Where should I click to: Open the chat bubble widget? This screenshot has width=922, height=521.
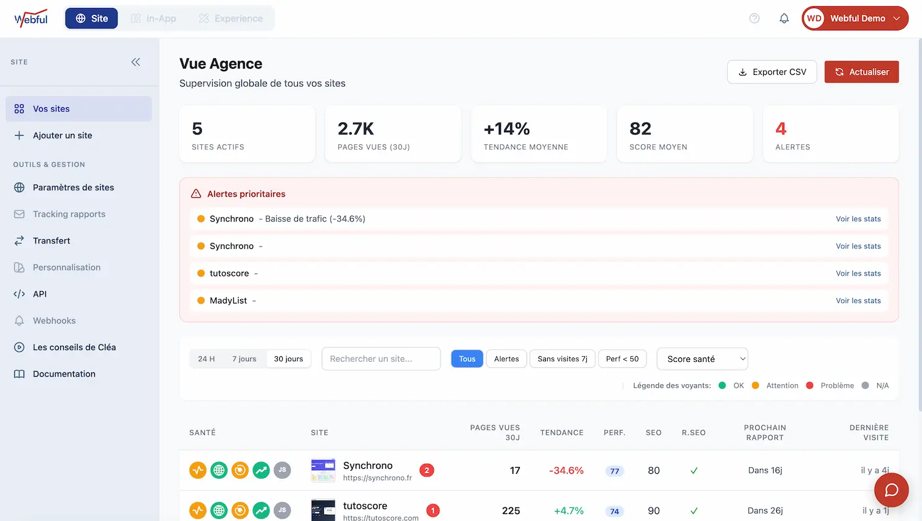pyautogui.click(x=892, y=490)
